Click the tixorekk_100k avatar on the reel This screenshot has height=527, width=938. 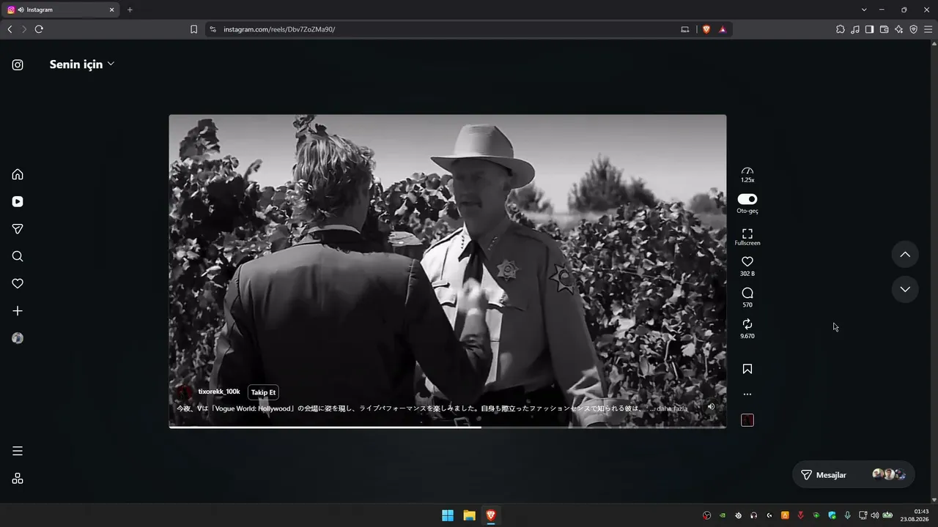coord(185,392)
